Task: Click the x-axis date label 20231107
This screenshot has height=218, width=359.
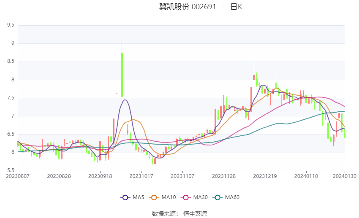Action: pyautogui.click(x=182, y=176)
